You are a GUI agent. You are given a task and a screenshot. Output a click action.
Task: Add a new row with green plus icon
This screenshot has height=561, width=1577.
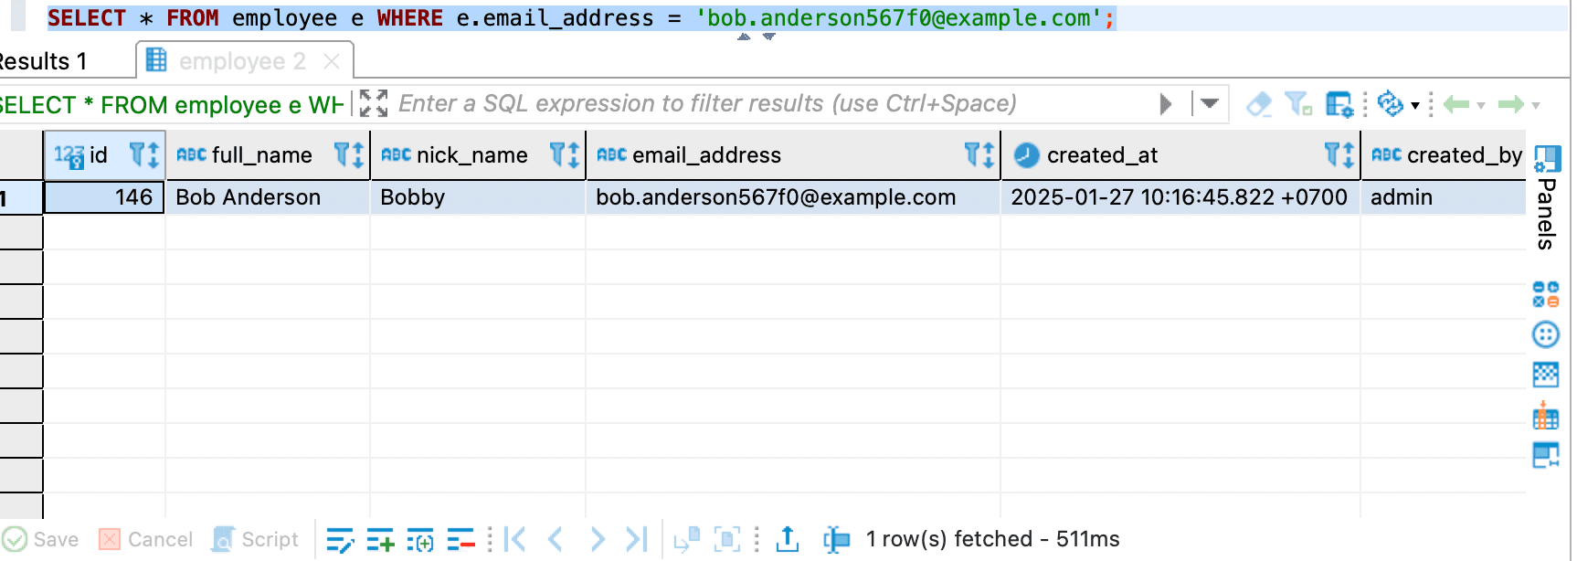tap(380, 540)
